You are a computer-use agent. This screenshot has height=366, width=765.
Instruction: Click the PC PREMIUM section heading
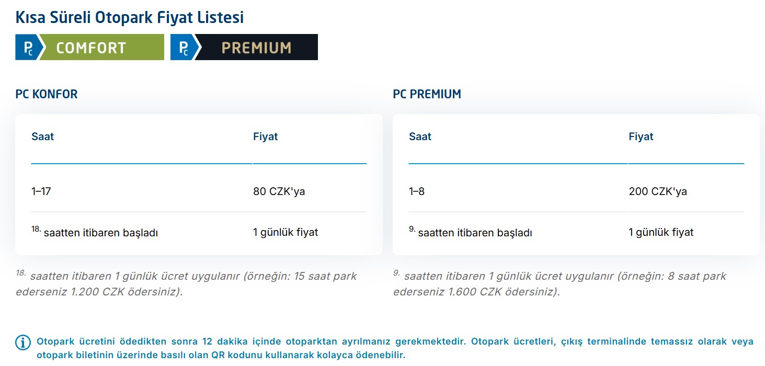point(427,94)
